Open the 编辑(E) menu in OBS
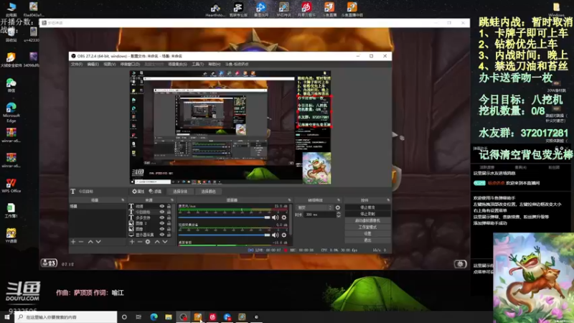Image resolution: width=574 pixels, height=323 pixels. pos(93,65)
